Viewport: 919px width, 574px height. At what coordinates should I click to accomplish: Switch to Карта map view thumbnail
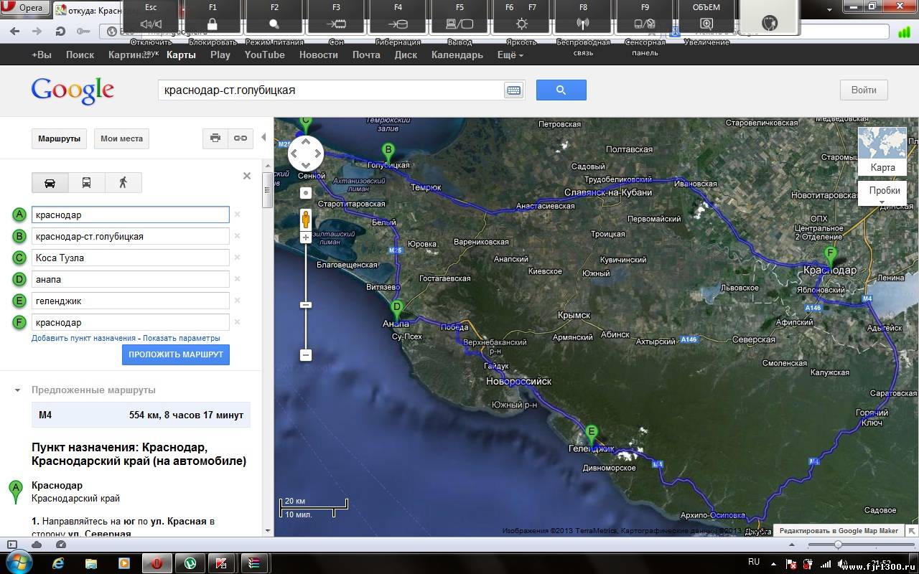click(x=882, y=151)
